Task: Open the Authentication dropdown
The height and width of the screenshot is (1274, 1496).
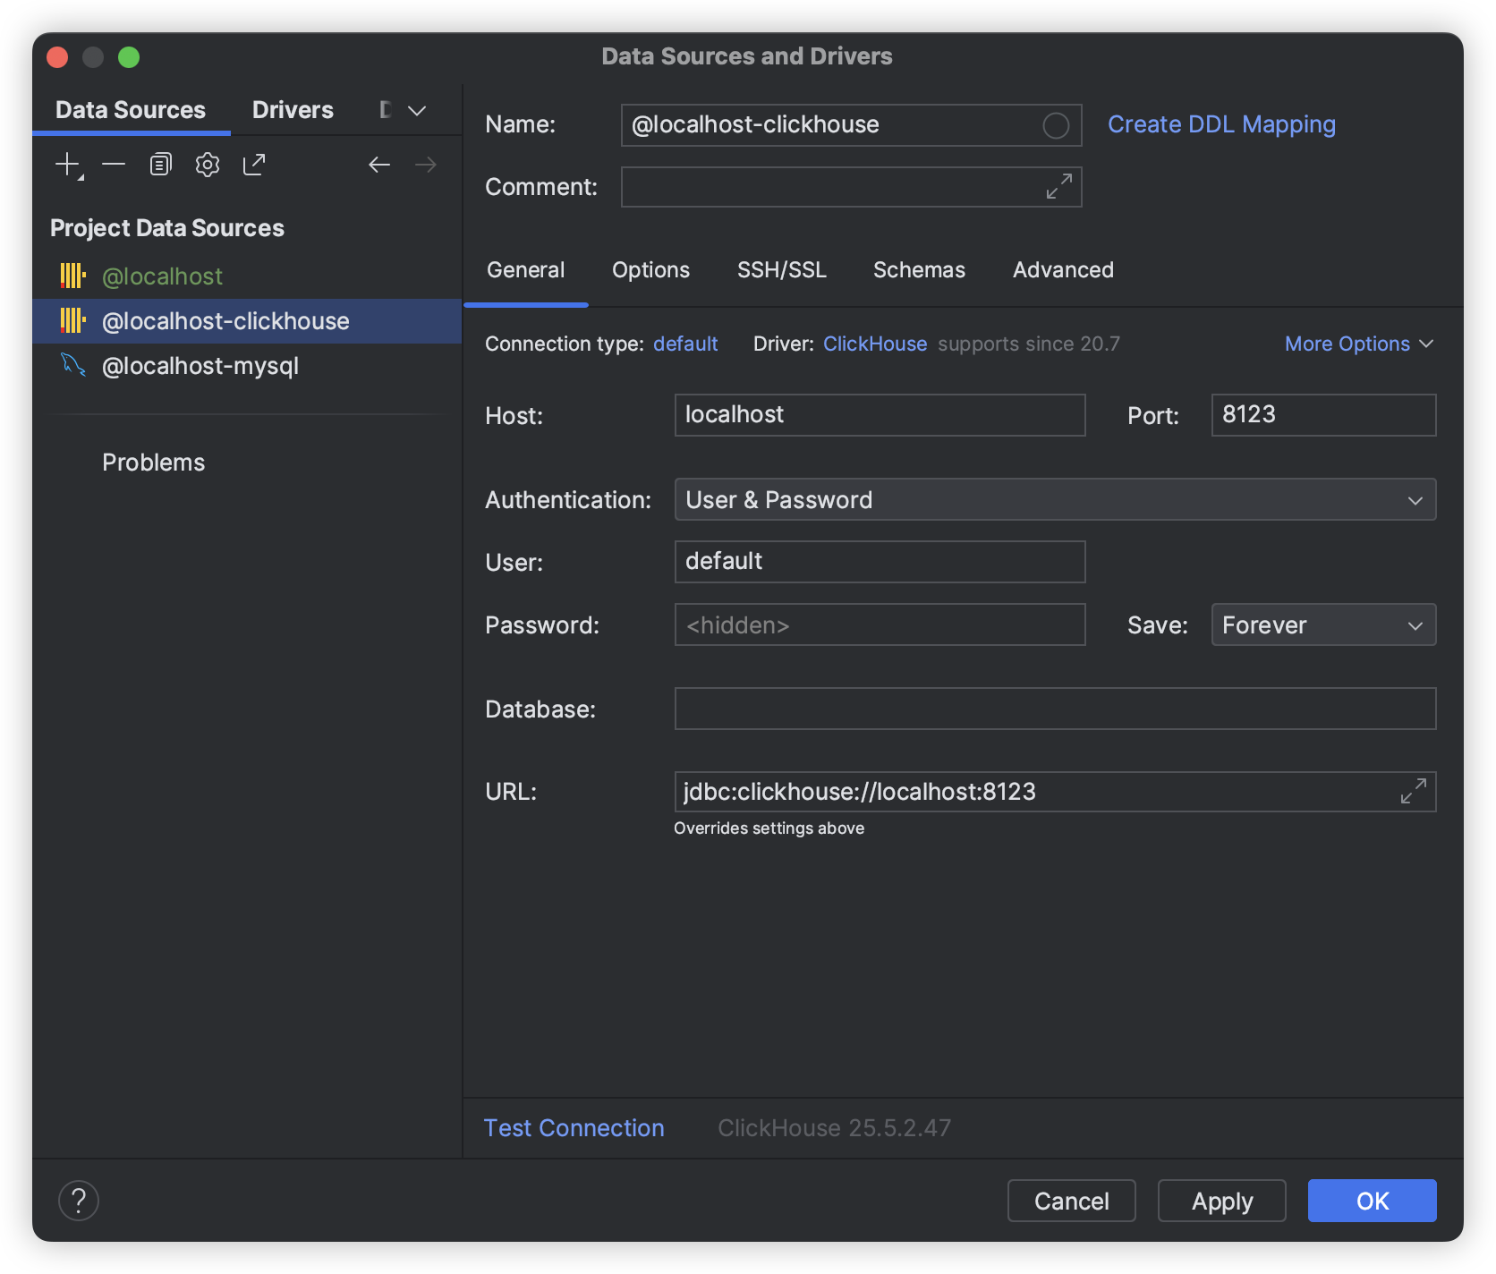Action: coord(1055,499)
